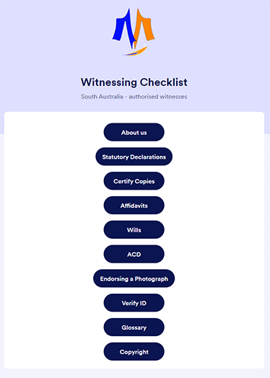Go to the Affidavits section
This screenshot has height=378, width=270.
(134, 205)
